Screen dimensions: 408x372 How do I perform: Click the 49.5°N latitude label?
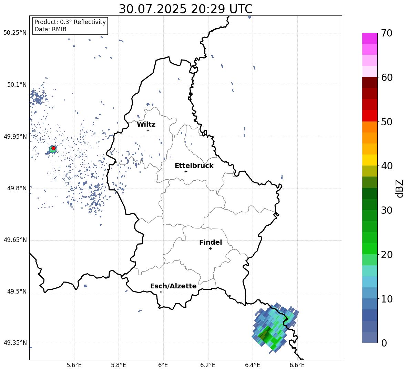[x=17, y=291]
